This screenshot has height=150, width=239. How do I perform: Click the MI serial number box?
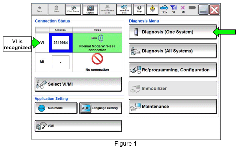click(x=61, y=62)
